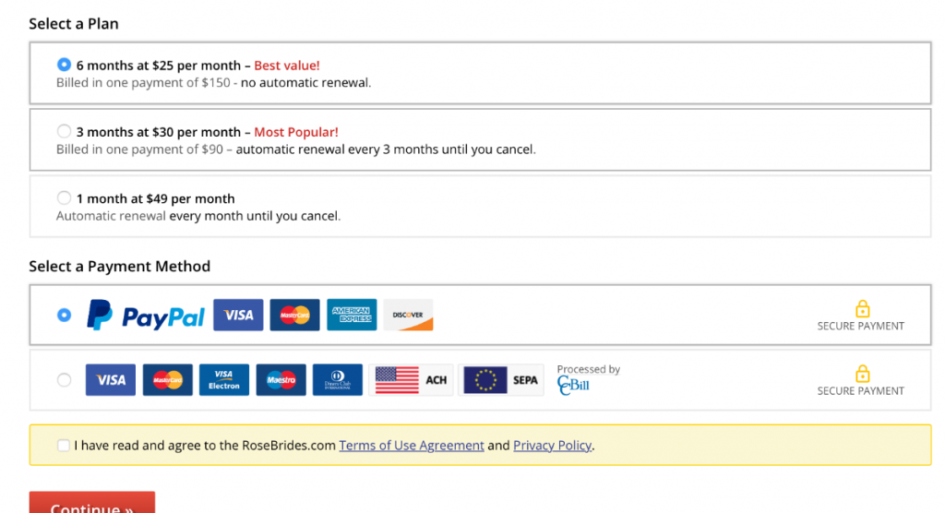Select the PayPal payment method radio button
945x513 pixels.
click(x=64, y=315)
